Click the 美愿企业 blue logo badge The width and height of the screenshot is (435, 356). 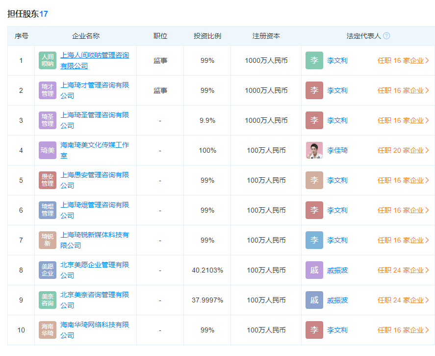[48, 270]
